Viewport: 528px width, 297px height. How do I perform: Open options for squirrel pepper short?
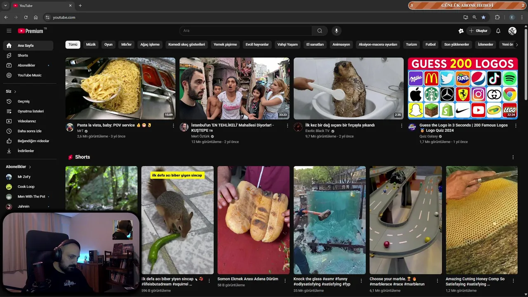[209, 281]
